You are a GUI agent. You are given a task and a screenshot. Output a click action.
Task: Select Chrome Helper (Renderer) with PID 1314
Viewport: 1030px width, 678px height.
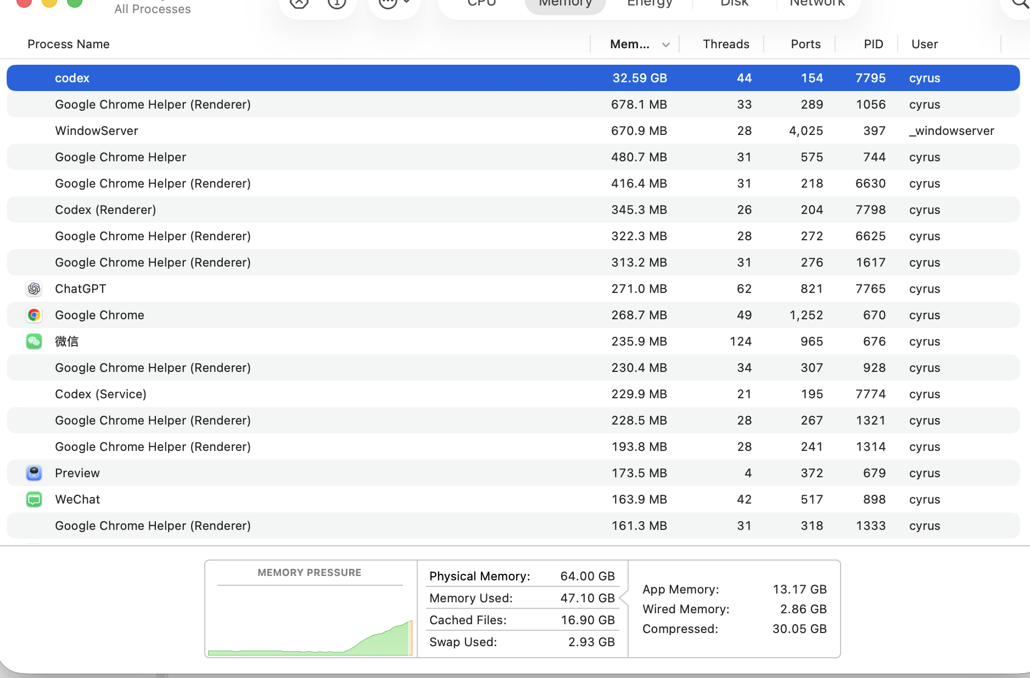[513, 447]
